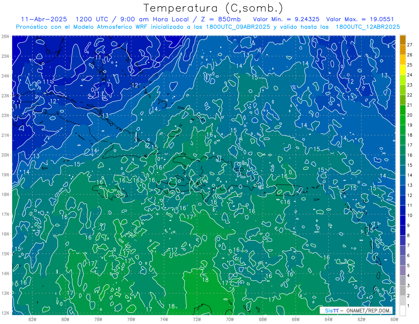Image resolution: width=419 pixels, height=324 pixels.
Task: Click the '68W' longitude label
Action: point(263,319)
